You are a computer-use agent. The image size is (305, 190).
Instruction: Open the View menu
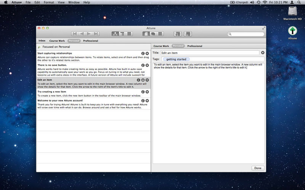click(x=61, y=2)
